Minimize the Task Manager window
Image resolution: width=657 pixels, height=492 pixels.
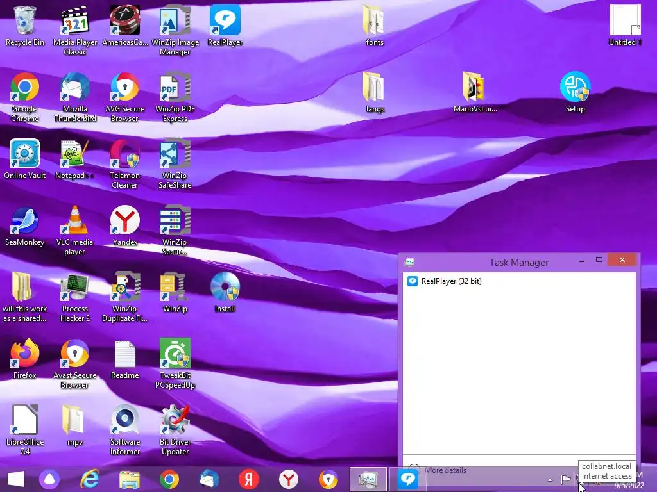tap(581, 261)
